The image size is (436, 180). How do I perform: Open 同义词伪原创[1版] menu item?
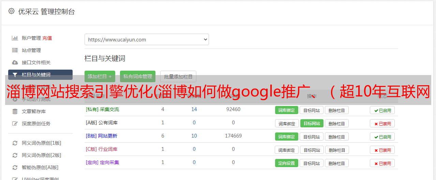tap(42, 143)
